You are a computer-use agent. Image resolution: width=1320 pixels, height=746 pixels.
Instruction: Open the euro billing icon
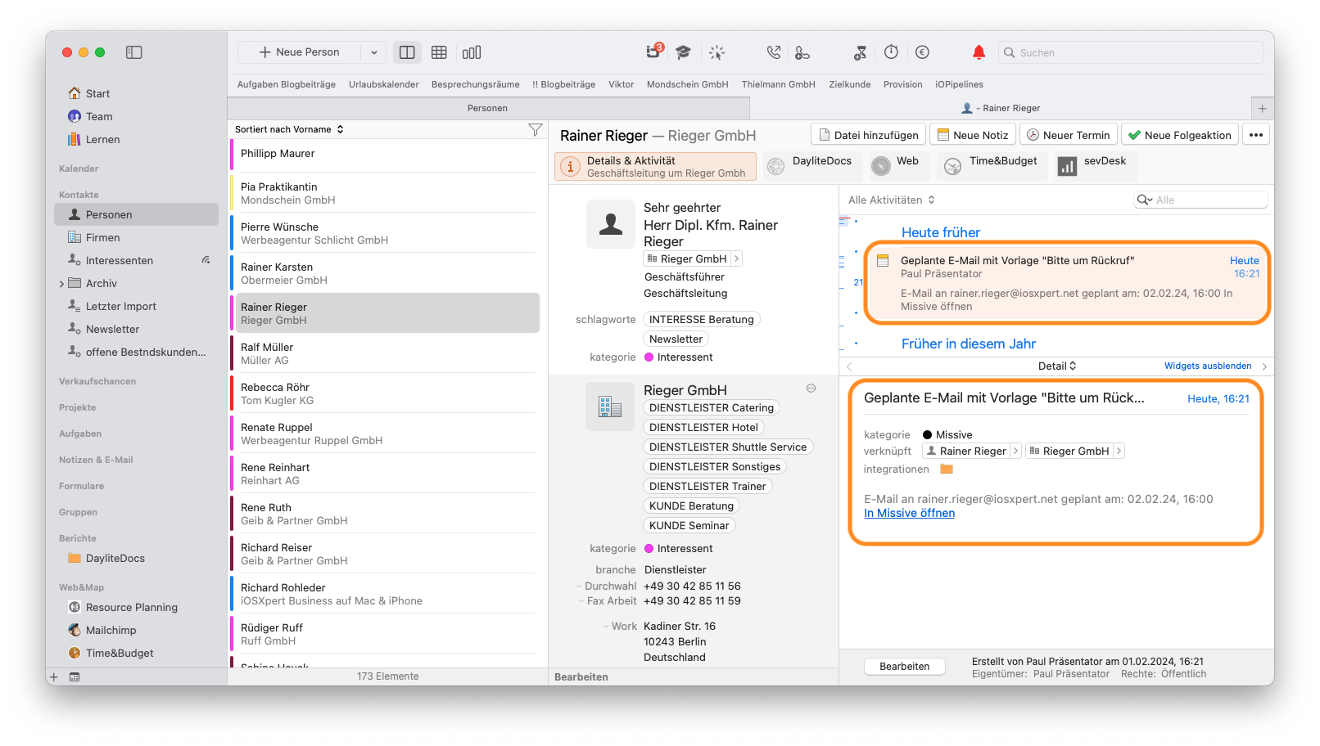(x=922, y=52)
